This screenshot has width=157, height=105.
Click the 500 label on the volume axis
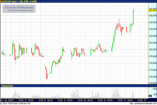coord(154,94)
